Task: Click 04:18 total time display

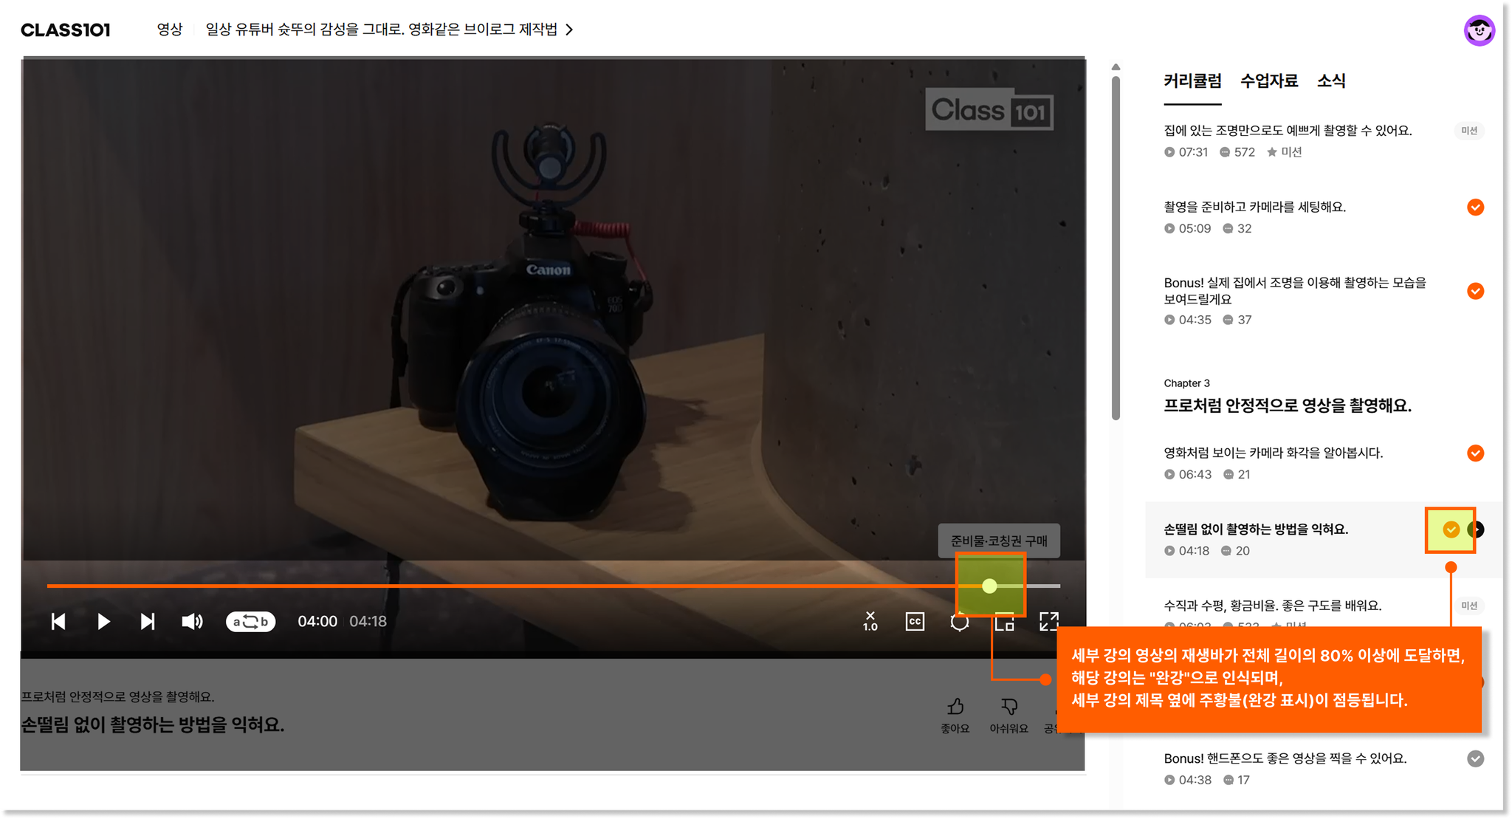Action: (x=368, y=622)
